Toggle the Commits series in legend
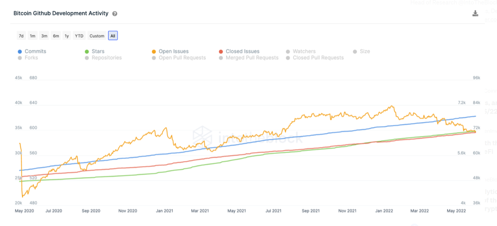This screenshot has height=226, width=497. [32, 51]
